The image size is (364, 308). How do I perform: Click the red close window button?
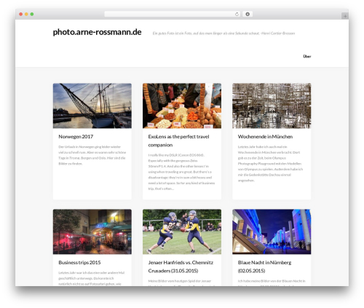point(21,14)
